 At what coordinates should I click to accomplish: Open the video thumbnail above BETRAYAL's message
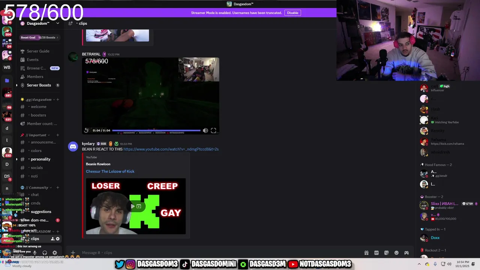(117, 36)
